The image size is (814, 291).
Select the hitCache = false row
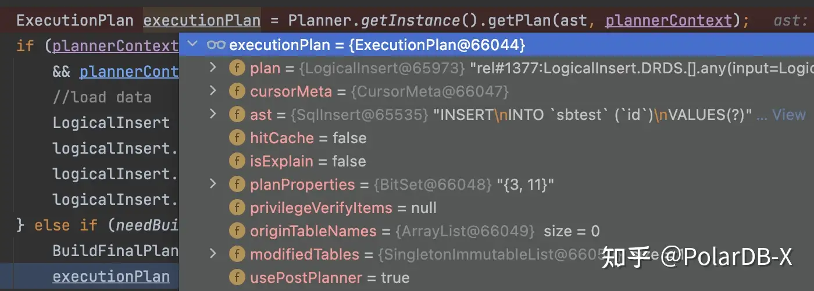click(x=308, y=138)
